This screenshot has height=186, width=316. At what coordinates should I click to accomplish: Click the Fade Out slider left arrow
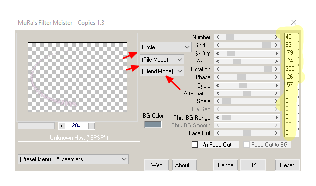(x=218, y=133)
